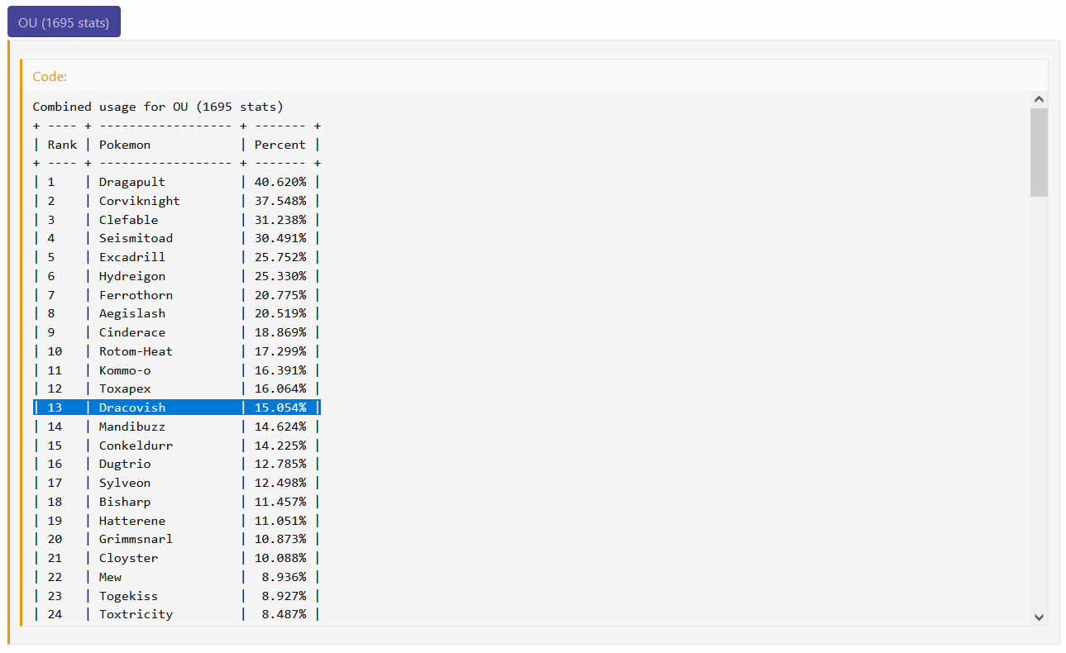Click the Mandibuzz entry
The width and height of the screenshot is (1066, 653).
click(132, 427)
